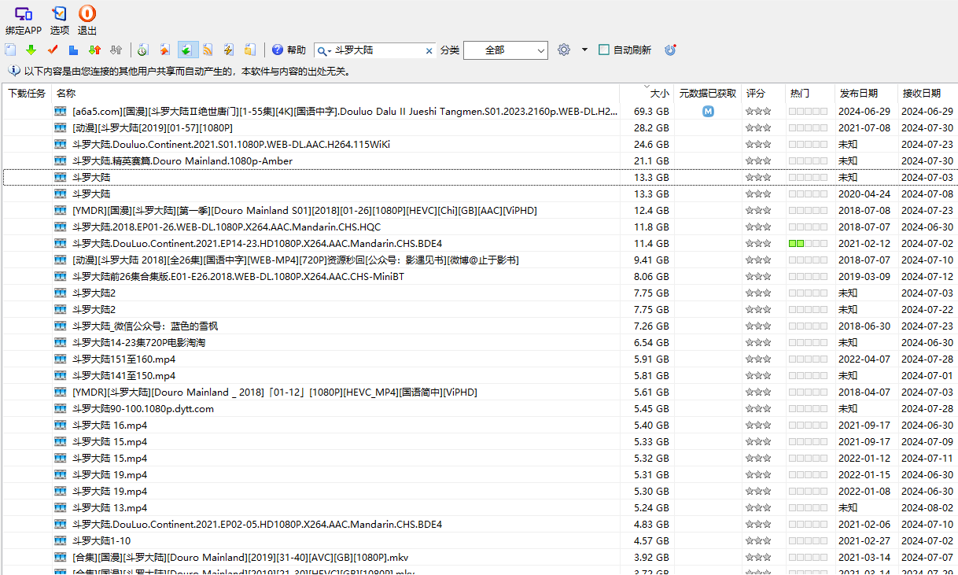Click the 帮助 help button
The width and height of the screenshot is (958, 575).
tap(289, 50)
